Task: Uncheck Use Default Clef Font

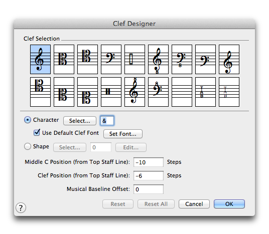Action: 37,133
